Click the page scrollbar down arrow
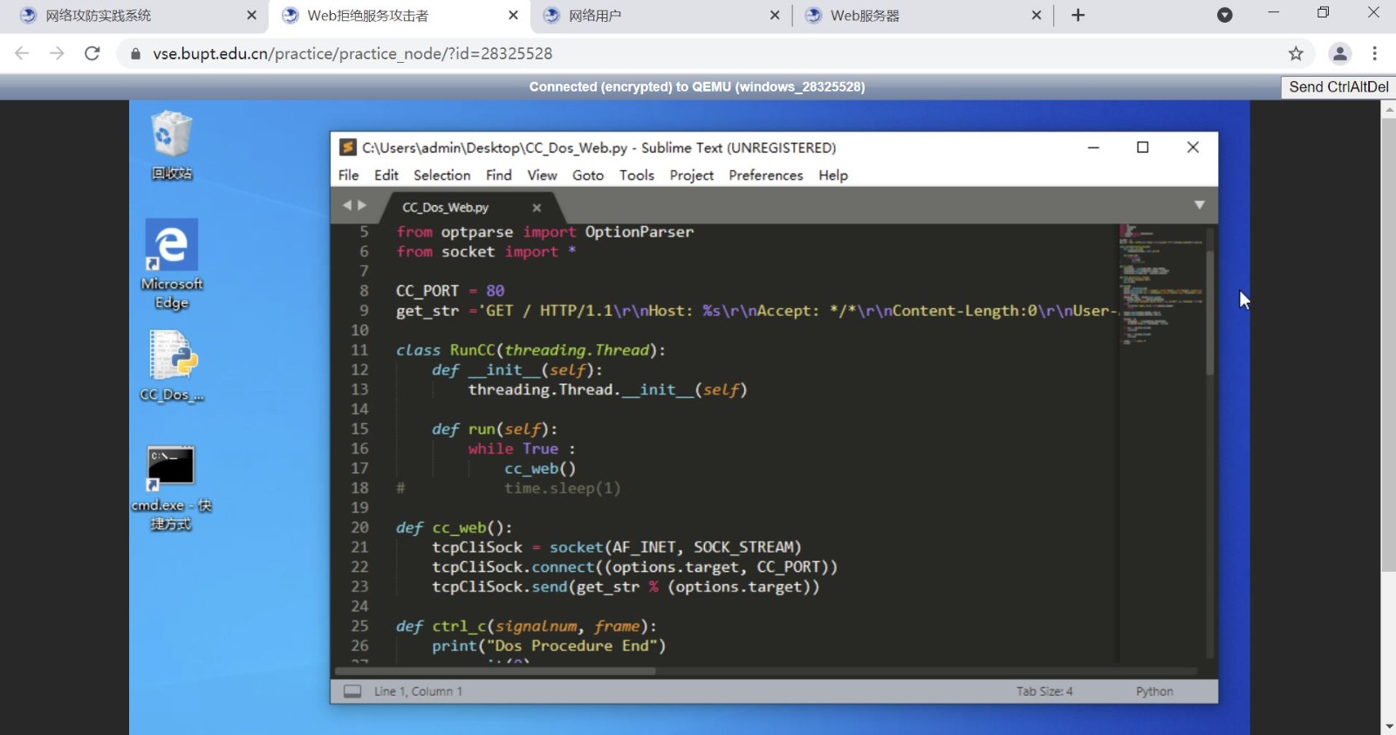 [1389, 726]
